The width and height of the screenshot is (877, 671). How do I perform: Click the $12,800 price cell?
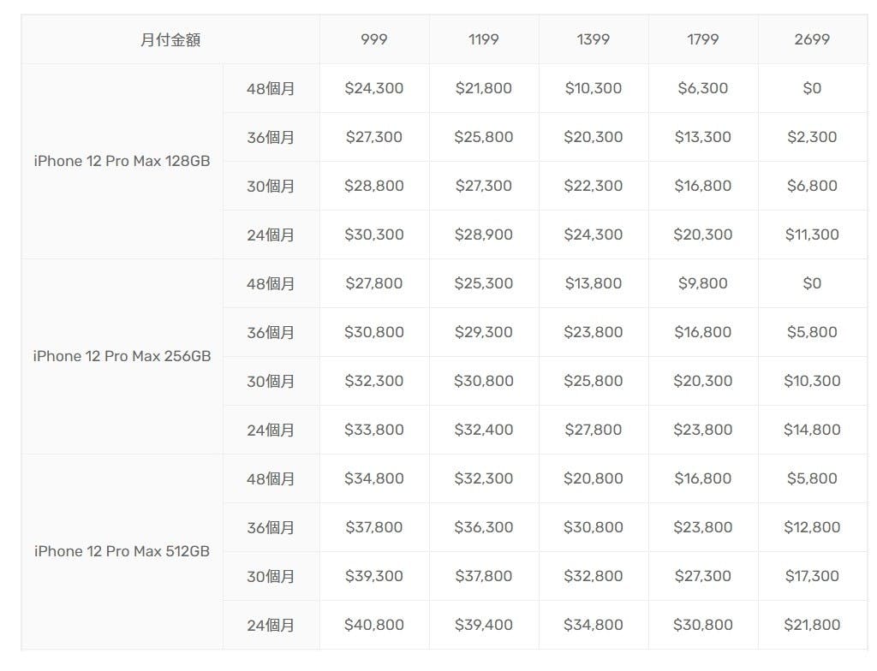812,527
